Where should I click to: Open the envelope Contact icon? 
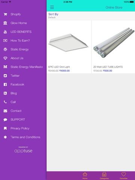click(5, 111)
